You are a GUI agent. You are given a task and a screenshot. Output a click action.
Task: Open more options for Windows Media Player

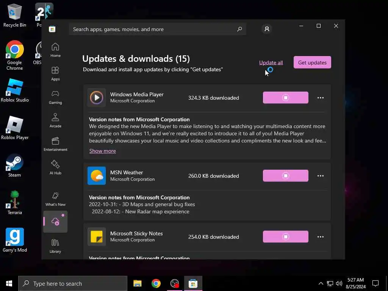coord(321,98)
